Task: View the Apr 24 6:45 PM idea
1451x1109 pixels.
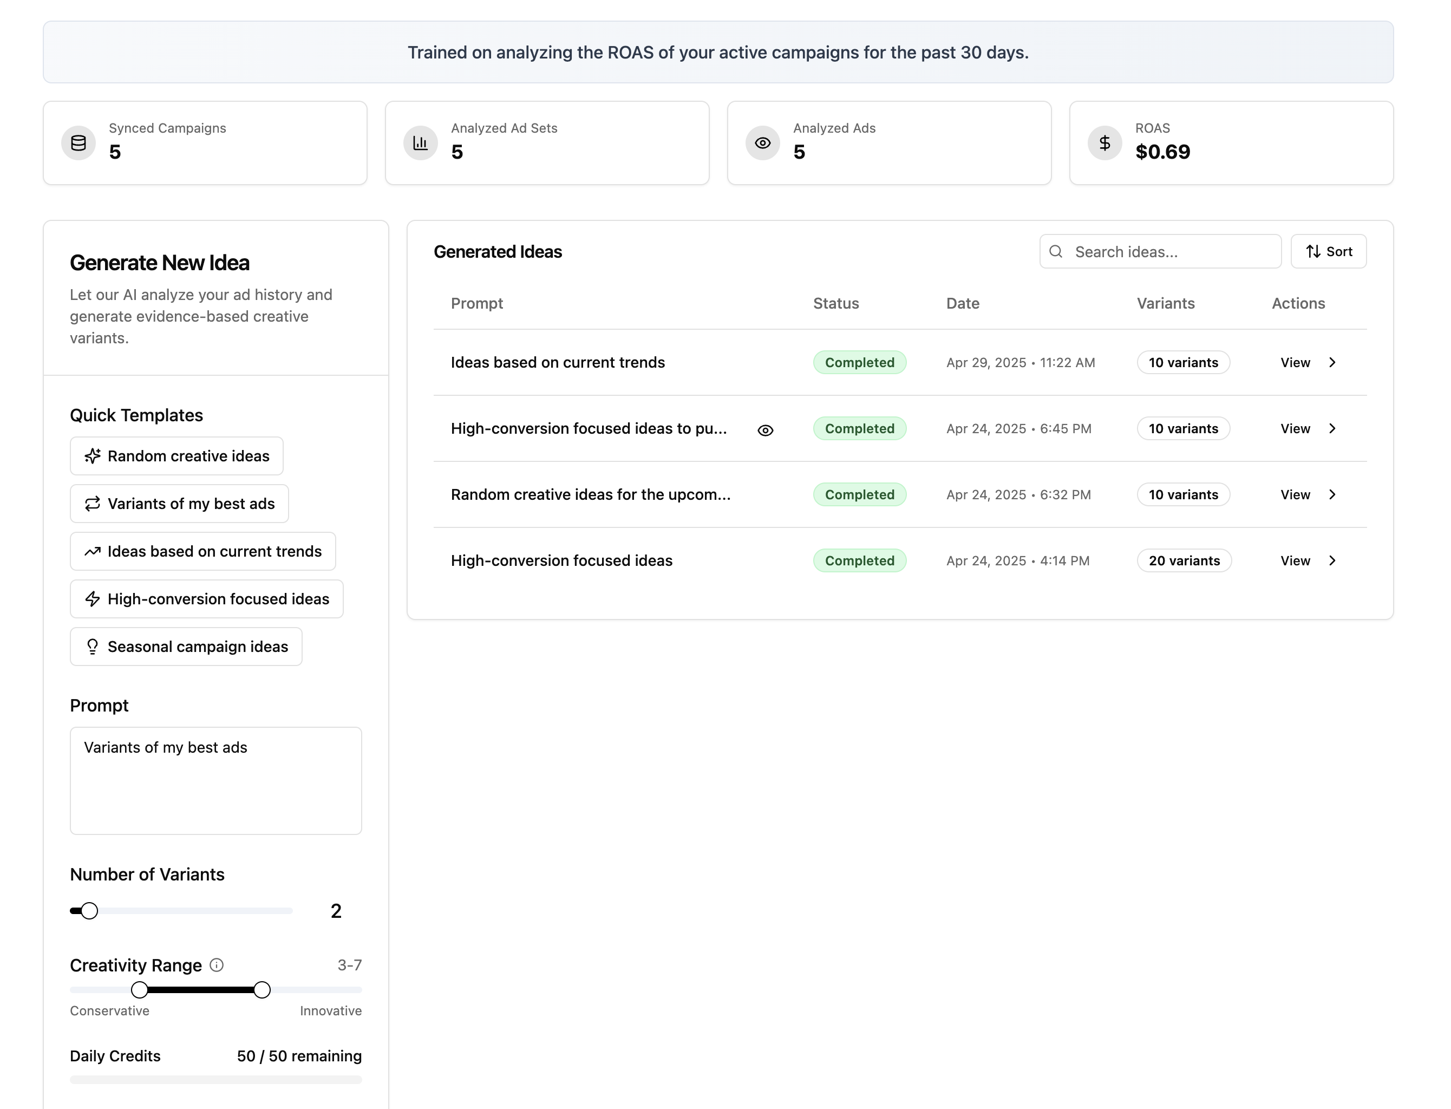Action: click(x=1295, y=428)
